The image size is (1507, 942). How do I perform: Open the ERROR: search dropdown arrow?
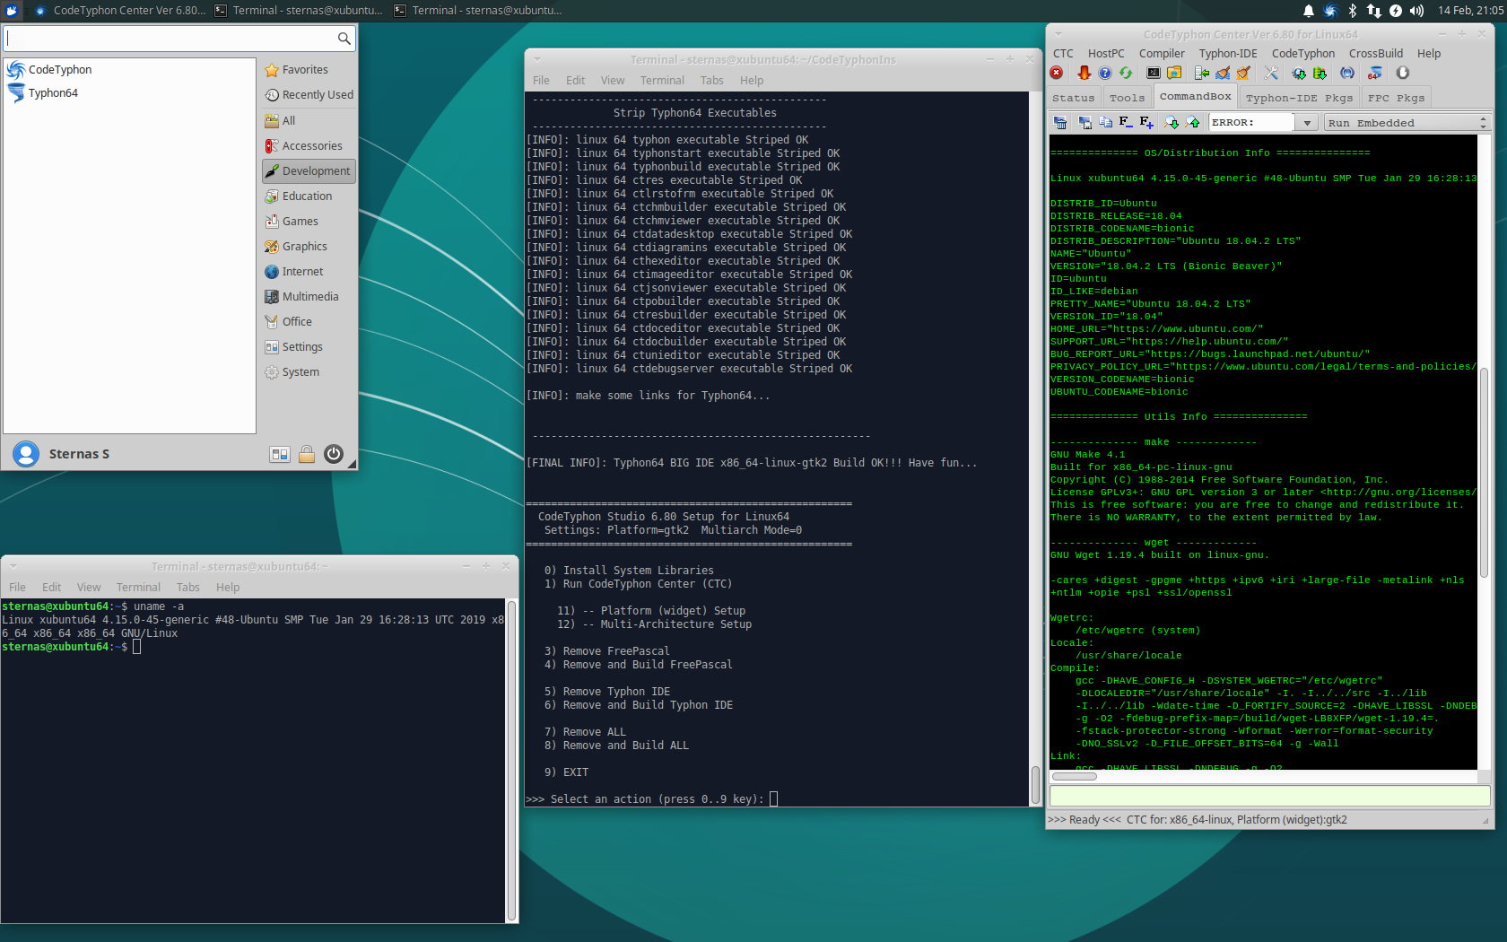click(x=1308, y=123)
